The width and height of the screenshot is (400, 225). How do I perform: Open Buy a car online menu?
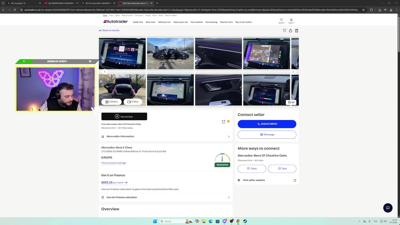(243, 22)
